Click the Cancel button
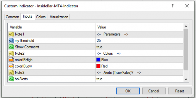The width and height of the screenshot is (196, 98). (154, 91)
